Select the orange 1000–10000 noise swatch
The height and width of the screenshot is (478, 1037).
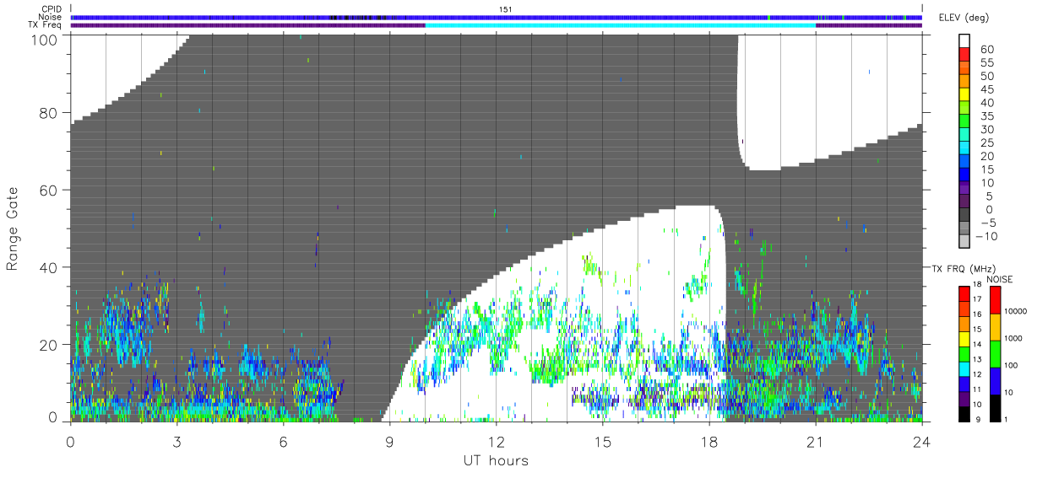pos(995,326)
